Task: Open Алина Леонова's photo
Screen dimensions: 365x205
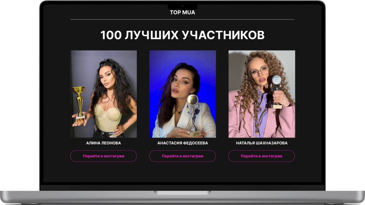Action: (x=104, y=94)
